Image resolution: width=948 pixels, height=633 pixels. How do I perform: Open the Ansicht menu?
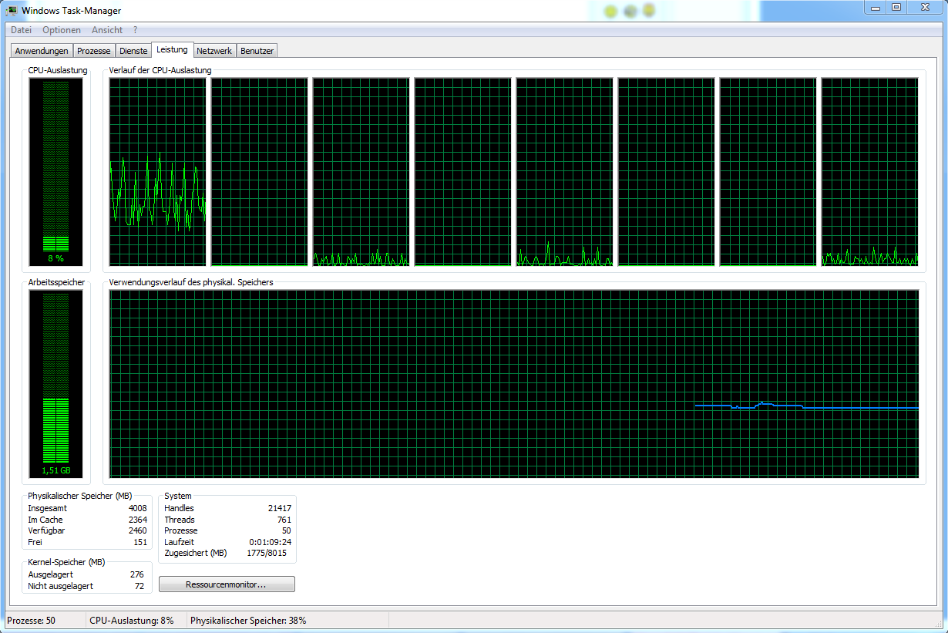[x=107, y=30]
